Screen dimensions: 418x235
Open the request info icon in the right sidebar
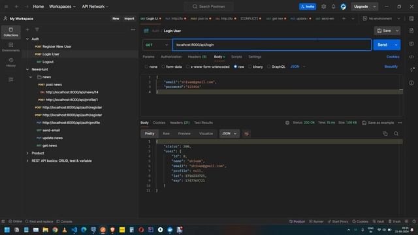411,83
